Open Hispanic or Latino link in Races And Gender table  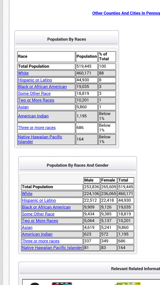tap(39, 200)
